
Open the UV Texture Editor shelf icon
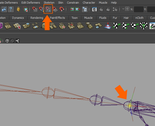click(x=152, y=26)
